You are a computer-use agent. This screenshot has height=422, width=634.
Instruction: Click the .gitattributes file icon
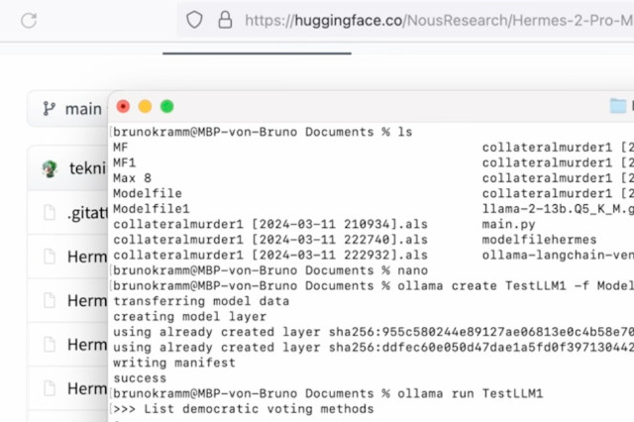coord(50,212)
